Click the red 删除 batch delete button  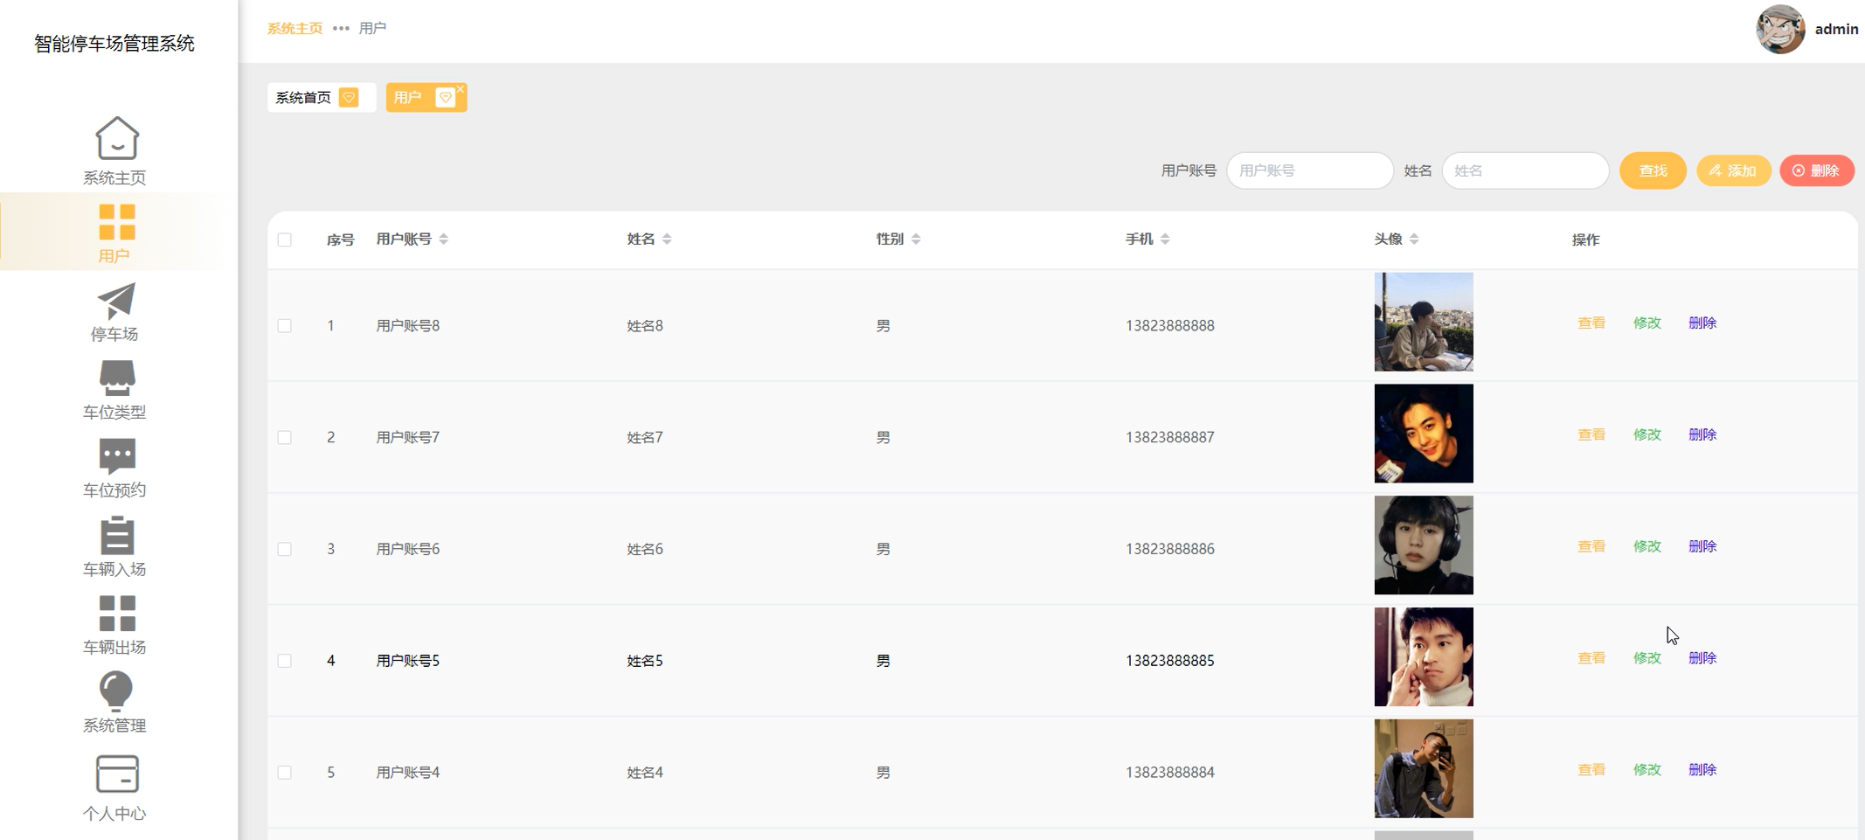tap(1816, 170)
